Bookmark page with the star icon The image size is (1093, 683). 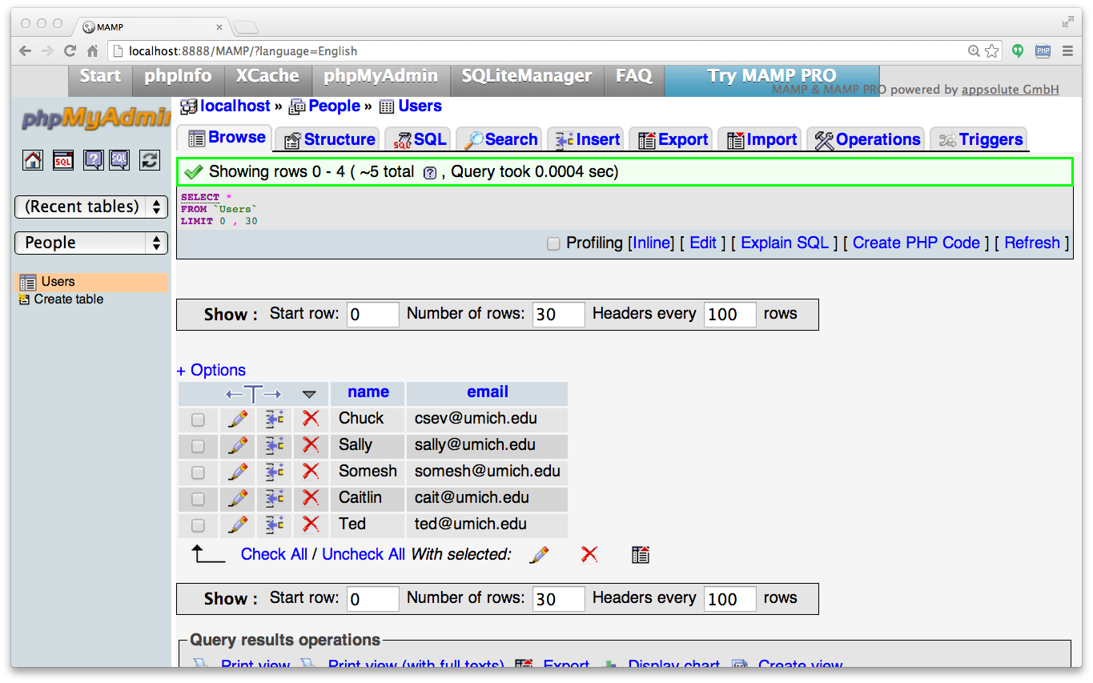992,51
